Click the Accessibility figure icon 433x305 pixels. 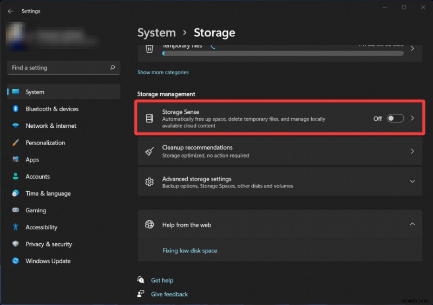tap(16, 227)
